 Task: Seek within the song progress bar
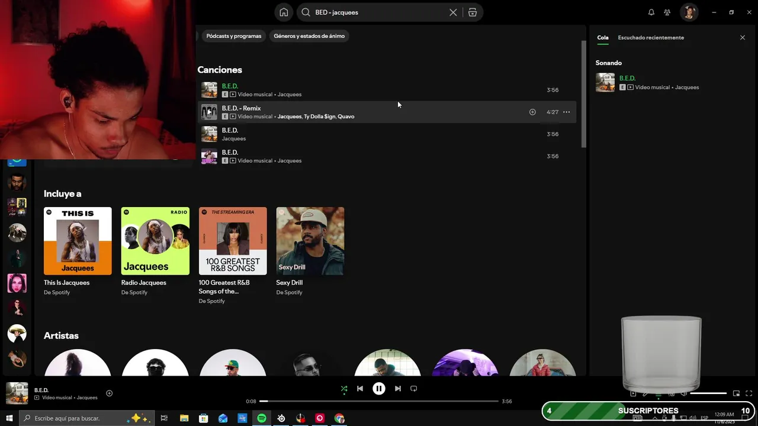[x=379, y=401]
